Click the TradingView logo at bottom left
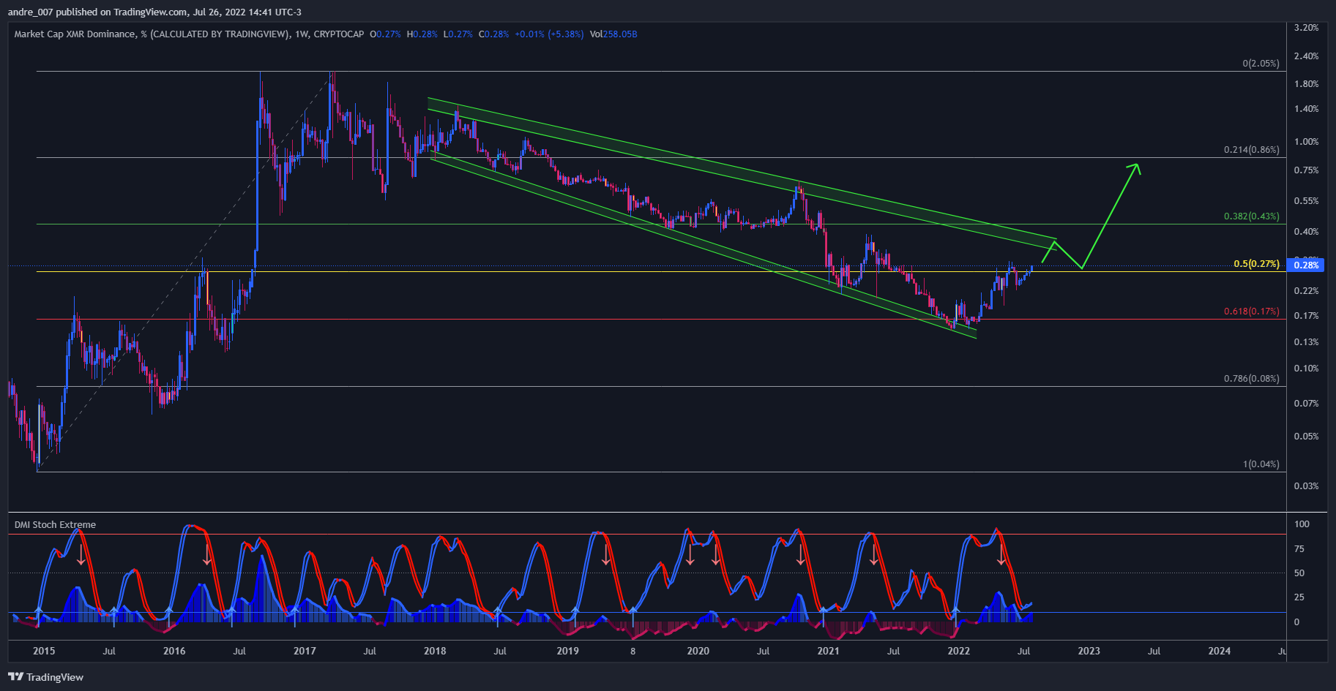 pos(45,677)
